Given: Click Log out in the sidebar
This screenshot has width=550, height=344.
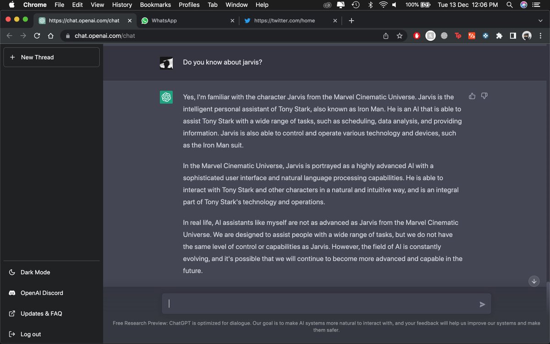Looking at the screenshot, I should point(51,334).
